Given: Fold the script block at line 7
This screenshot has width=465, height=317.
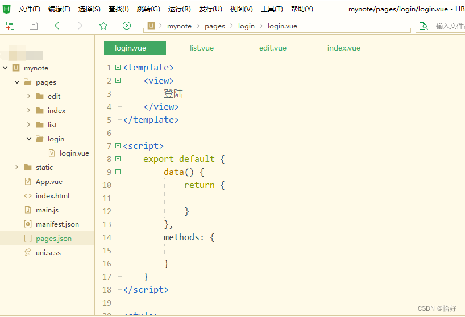Looking at the screenshot, I should point(118,146).
